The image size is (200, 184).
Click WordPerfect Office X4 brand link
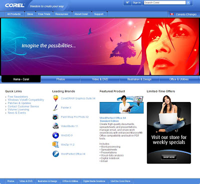73,154
